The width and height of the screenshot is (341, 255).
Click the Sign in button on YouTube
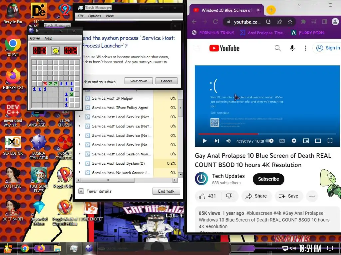pyautogui.click(x=328, y=48)
